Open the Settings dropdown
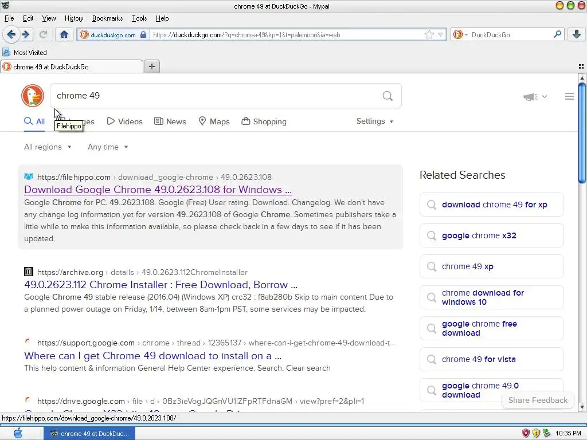This screenshot has height=440, width=587. (375, 121)
